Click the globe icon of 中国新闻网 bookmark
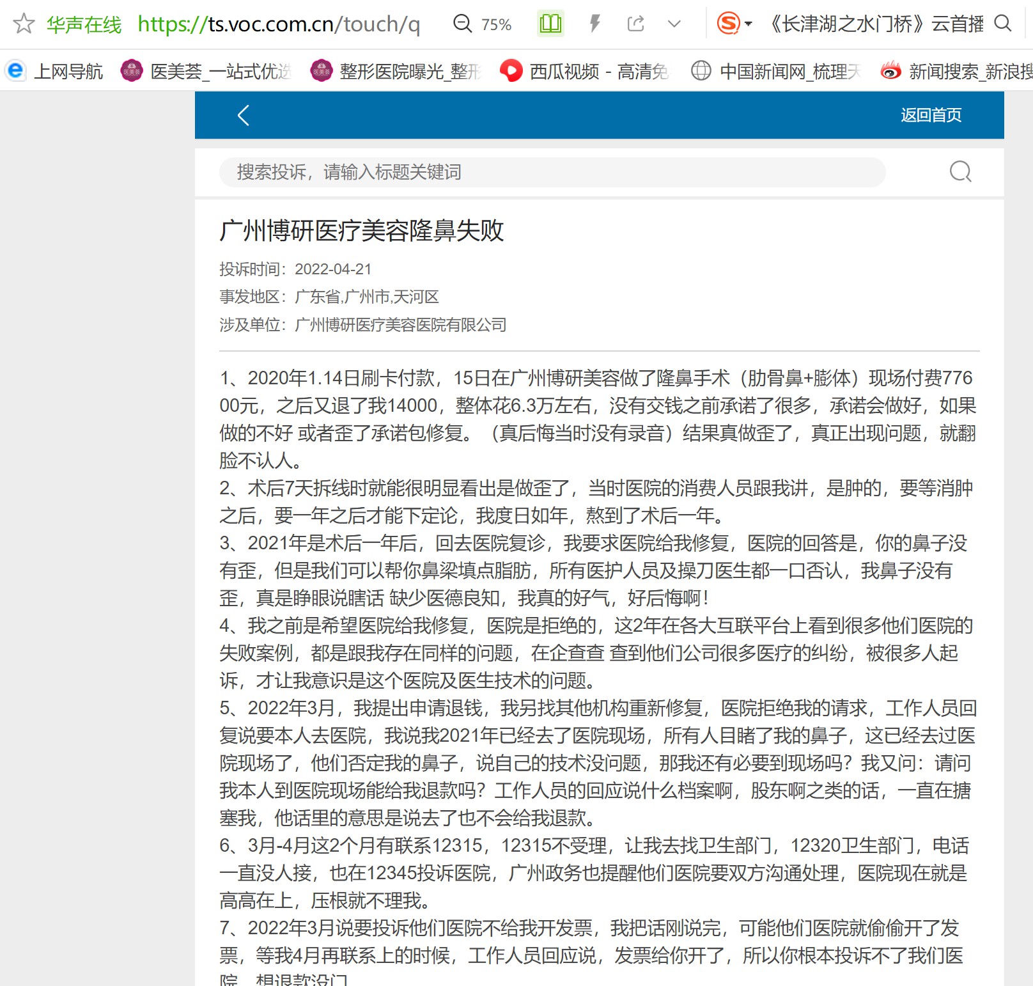1033x986 pixels. (701, 70)
